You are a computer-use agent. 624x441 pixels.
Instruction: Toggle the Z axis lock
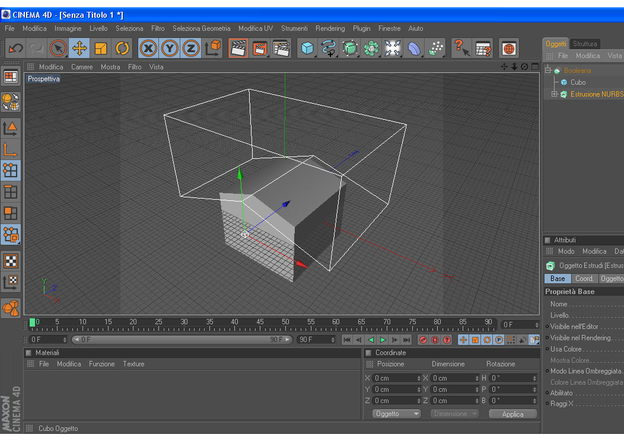(x=190, y=48)
